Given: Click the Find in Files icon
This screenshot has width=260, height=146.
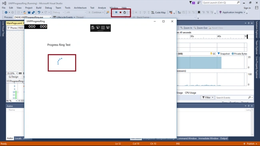Looking at the screenshot, I should coord(108,12).
